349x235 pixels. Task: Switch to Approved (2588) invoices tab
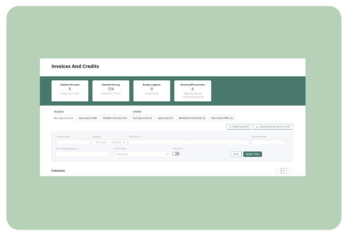[x=88, y=118]
